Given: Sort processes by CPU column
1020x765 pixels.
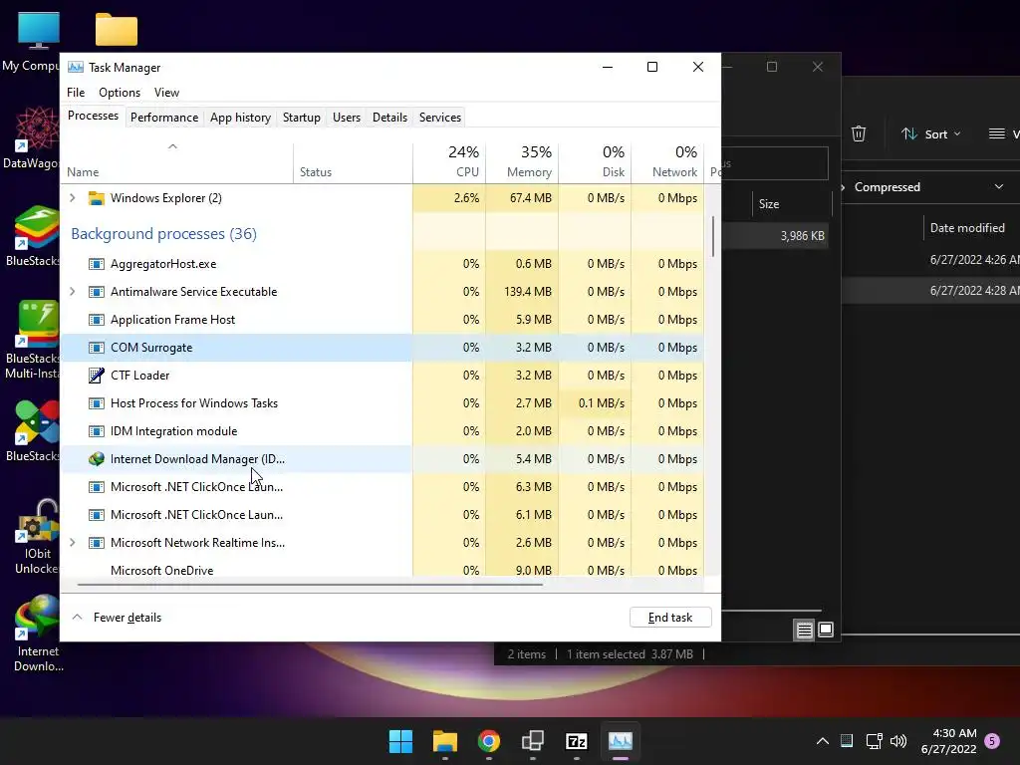Looking at the screenshot, I should tap(449, 161).
